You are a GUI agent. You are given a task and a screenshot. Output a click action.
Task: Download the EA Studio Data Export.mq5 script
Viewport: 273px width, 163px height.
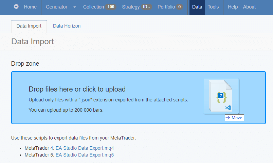click(85, 155)
